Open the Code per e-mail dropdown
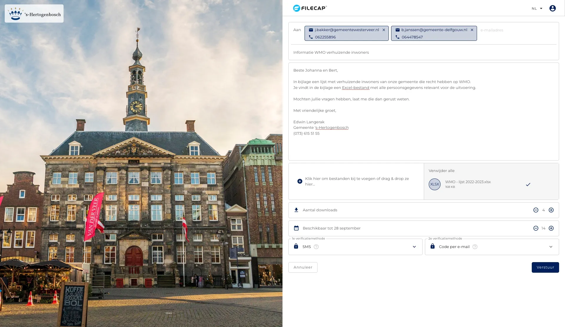The image size is (565, 327). 551,247
